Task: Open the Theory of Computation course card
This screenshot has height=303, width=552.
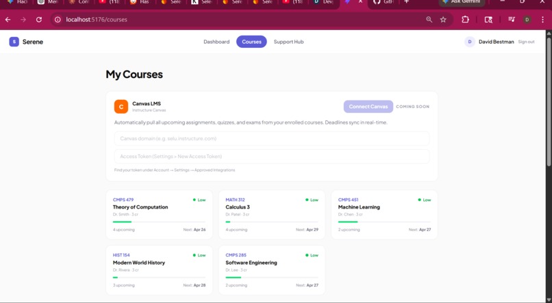Action: click(x=159, y=215)
